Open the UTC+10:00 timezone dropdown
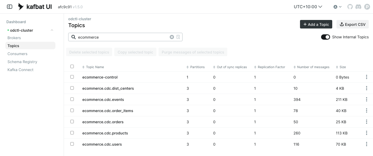 (x=308, y=7)
